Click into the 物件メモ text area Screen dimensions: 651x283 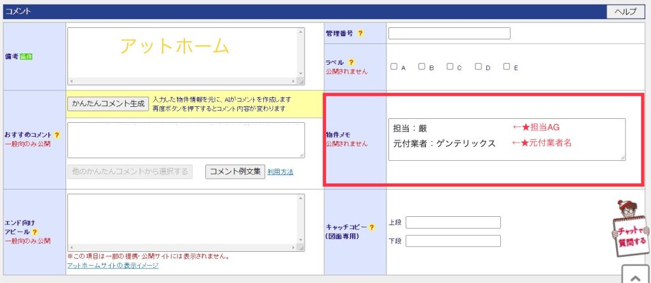point(507,140)
